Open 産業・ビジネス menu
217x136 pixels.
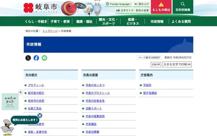point(133,21)
